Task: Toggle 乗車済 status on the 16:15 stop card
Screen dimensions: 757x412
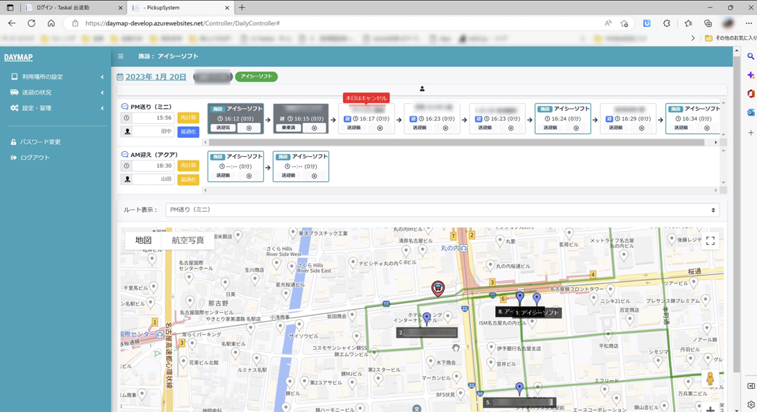Action: pos(288,128)
